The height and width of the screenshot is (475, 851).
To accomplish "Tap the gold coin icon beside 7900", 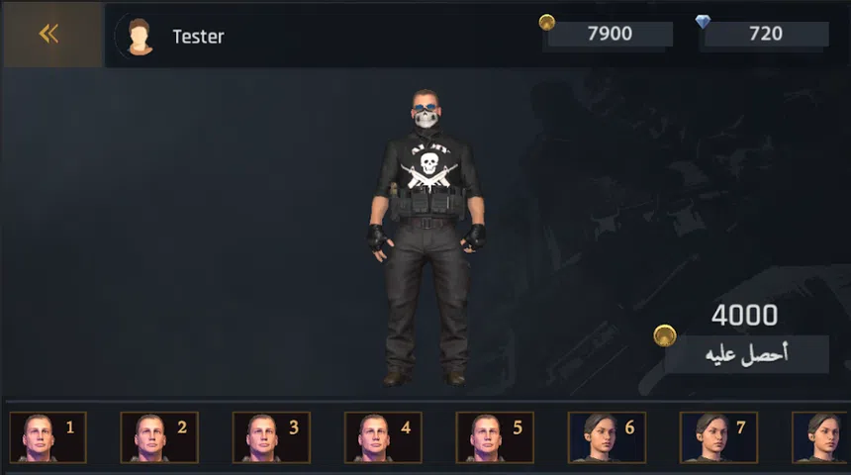I will (546, 22).
